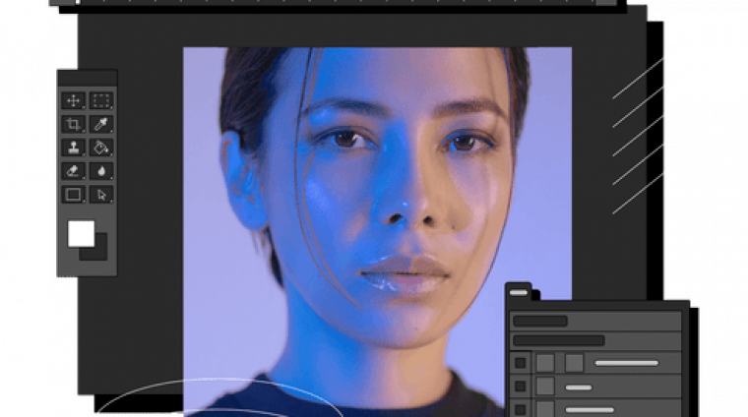Toggle visibility of the top layer
Viewport: 748px width, 417px height.
[521, 363]
